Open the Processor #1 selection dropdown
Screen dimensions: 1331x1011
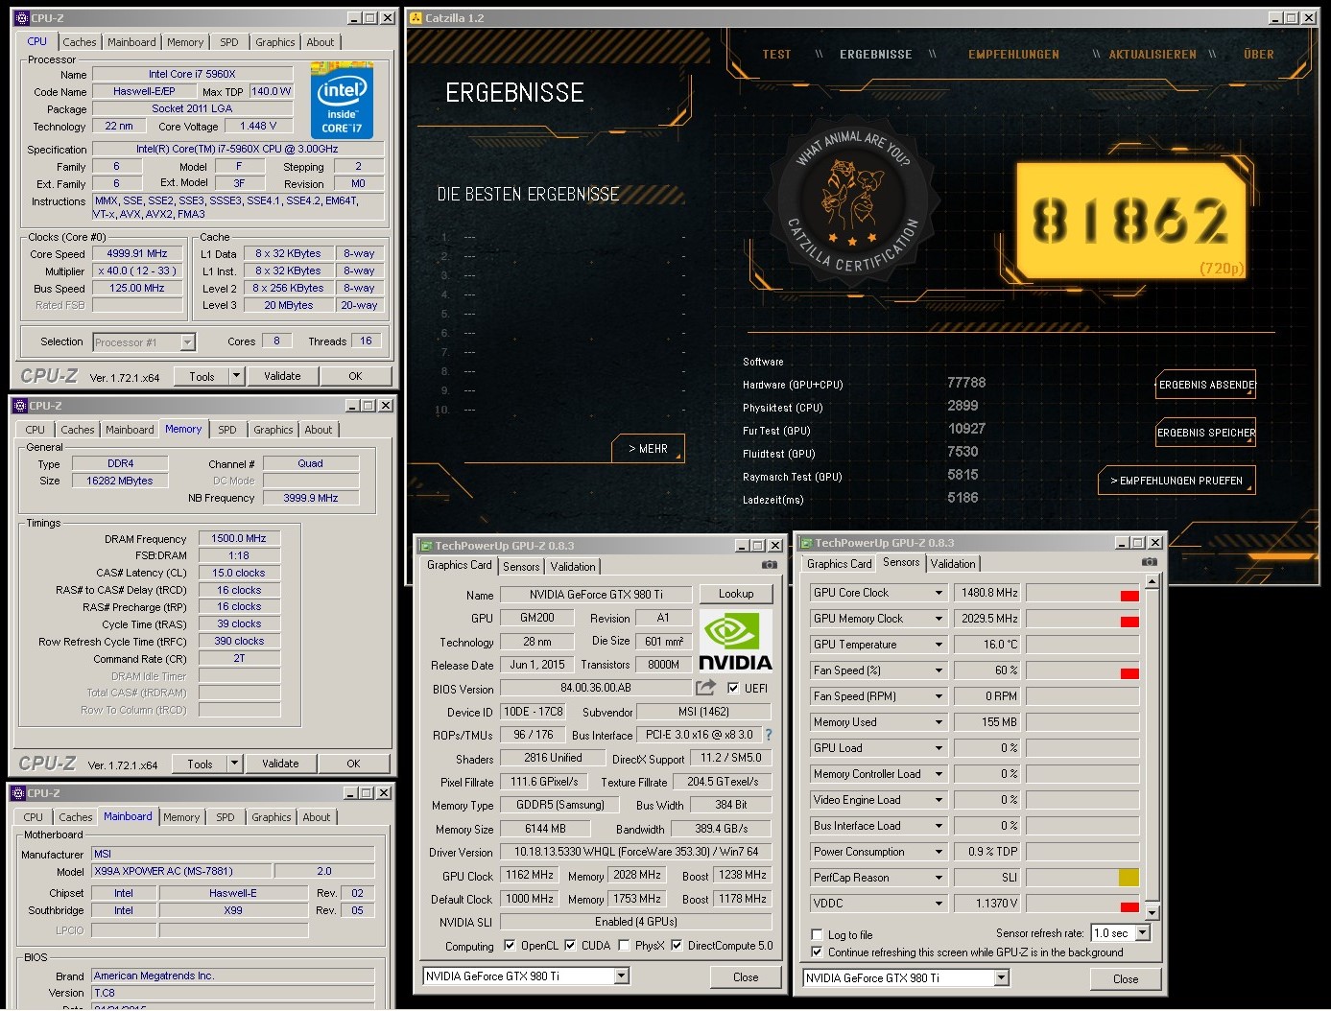point(187,342)
